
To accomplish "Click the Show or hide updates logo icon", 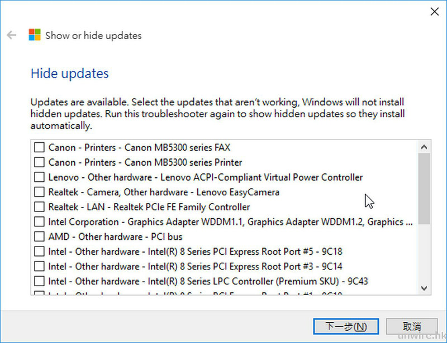I will [x=34, y=35].
